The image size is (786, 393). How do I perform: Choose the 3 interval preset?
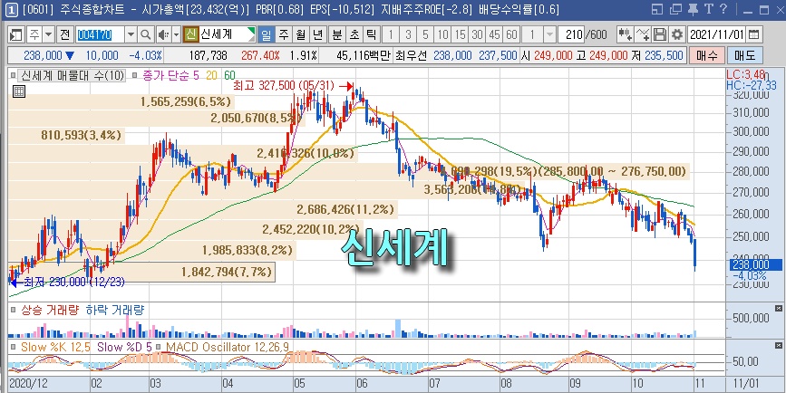tap(408, 34)
